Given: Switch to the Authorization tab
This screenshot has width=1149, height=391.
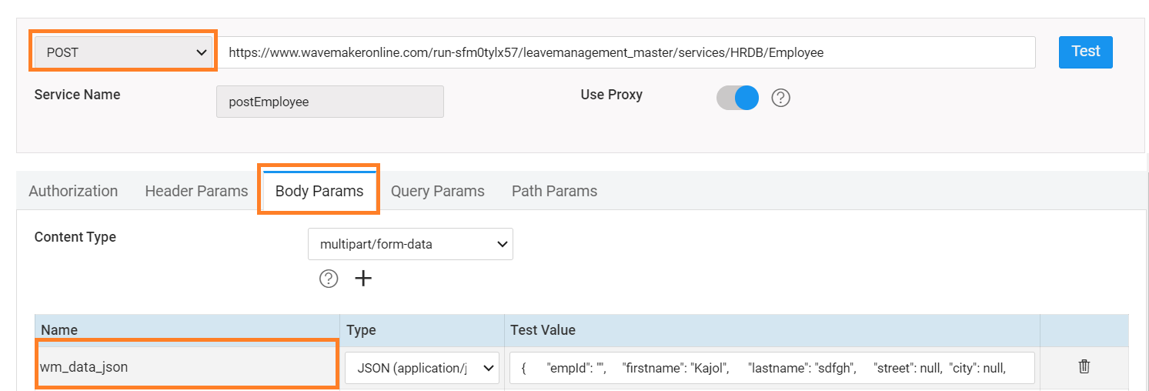Looking at the screenshot, I should 73,191.
